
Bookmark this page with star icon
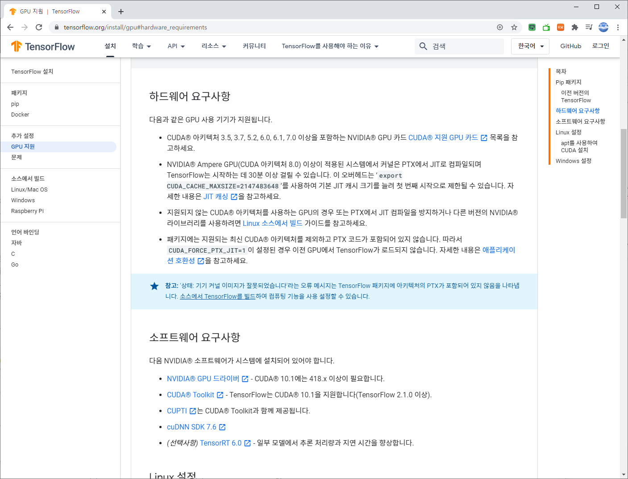[x=514, y=27]
